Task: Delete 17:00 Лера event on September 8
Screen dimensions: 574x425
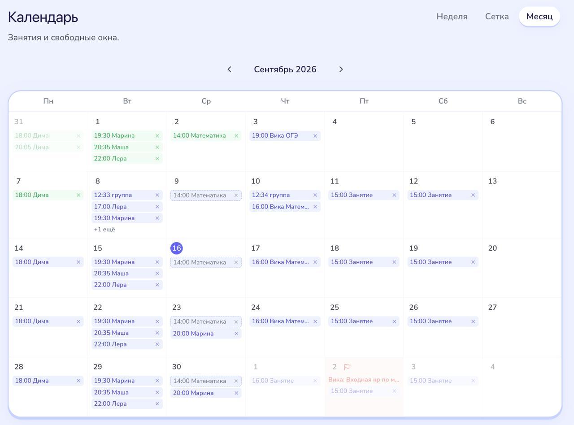Action: pos(157,207)
